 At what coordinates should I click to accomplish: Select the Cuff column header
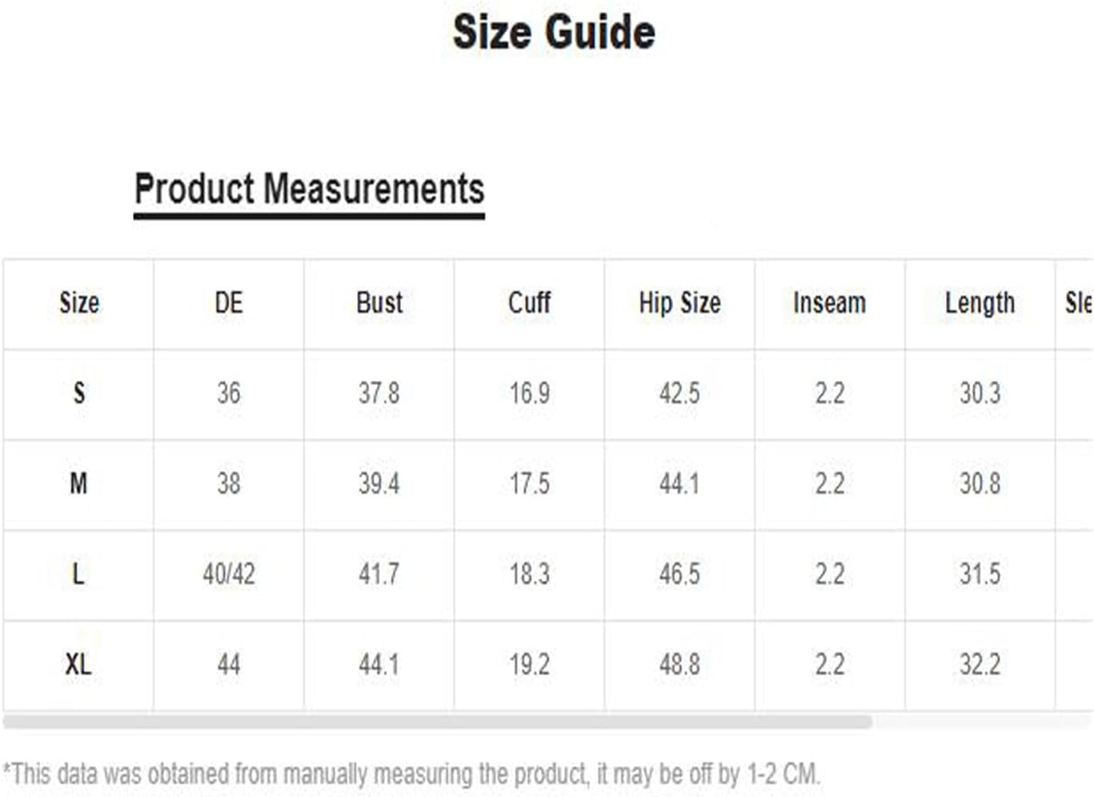point(529,303)
